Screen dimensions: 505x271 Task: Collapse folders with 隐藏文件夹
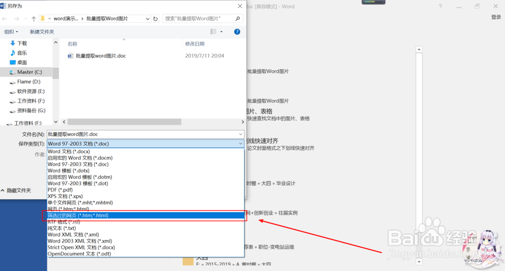[x=16, y=191]
